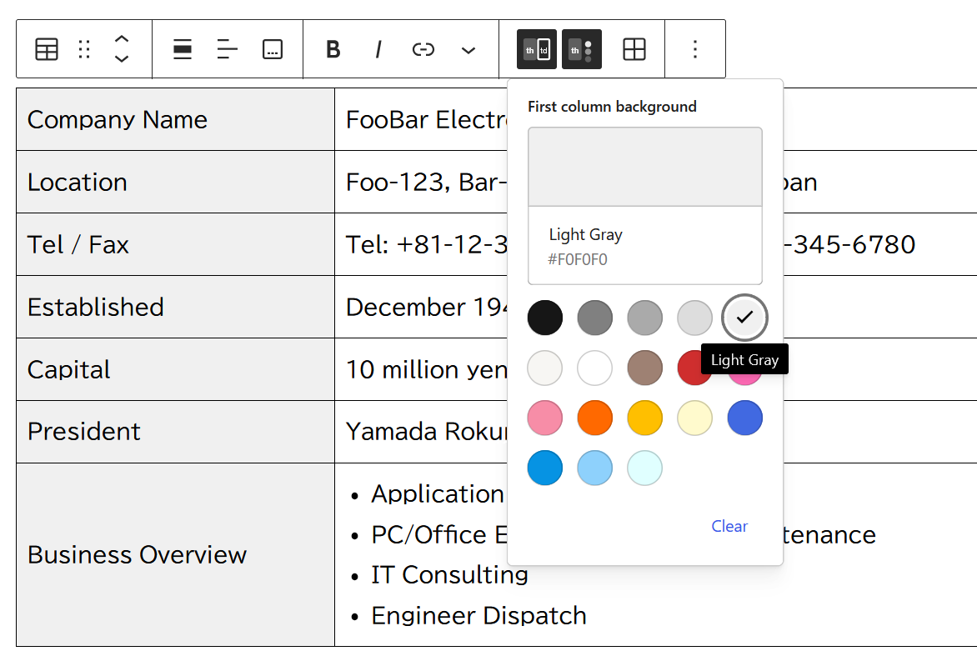The height and width of the screenshot is (666, 977).
Task: Open the block options three-dot menu
Action: coord(695,49)
